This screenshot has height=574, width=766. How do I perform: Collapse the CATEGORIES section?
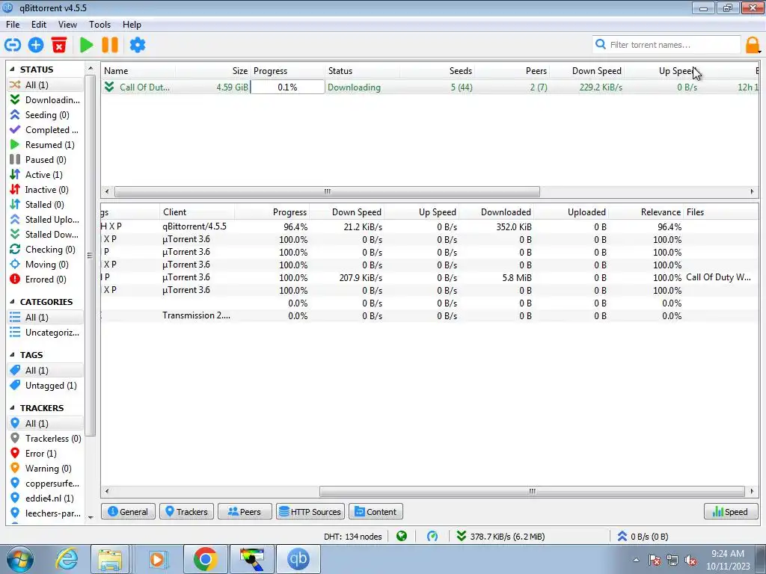[x=12, y=302]
